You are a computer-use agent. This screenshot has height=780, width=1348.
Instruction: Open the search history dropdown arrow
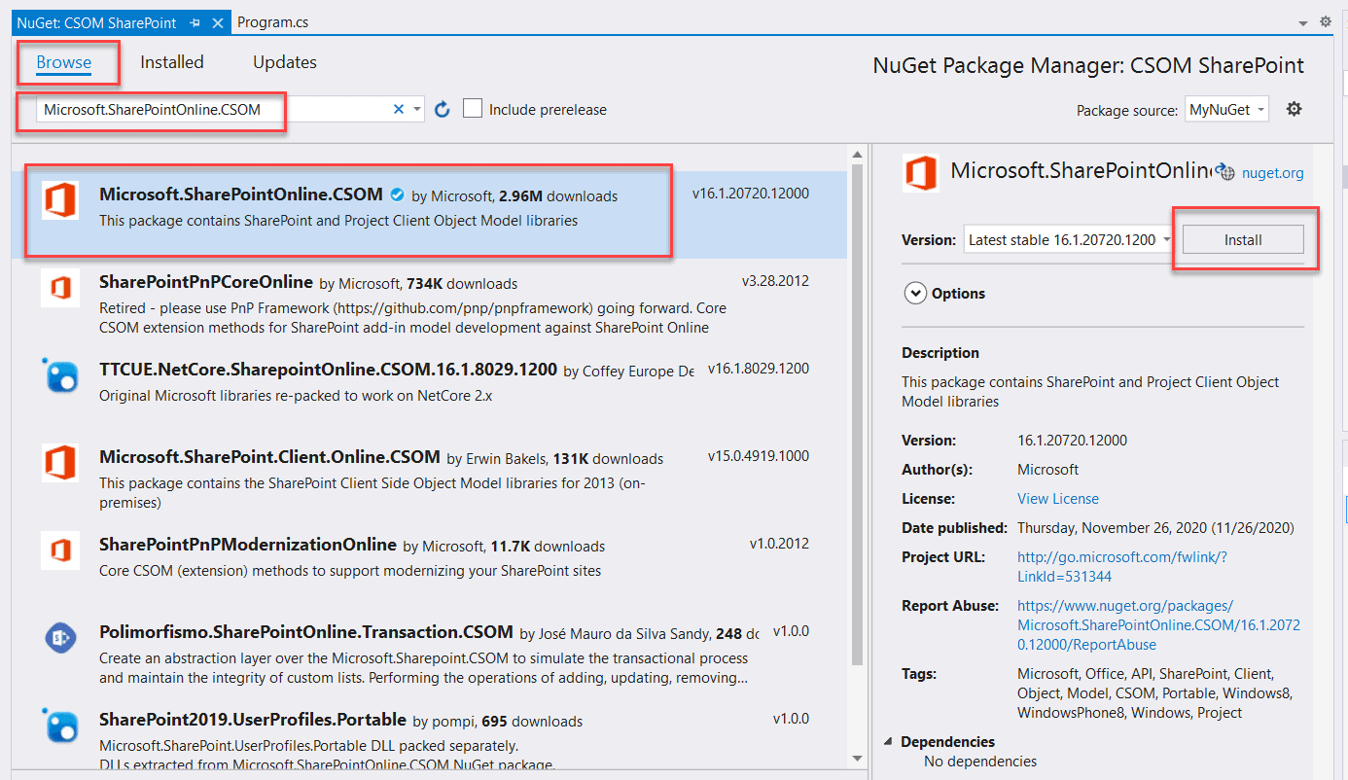tap(416, 109)
